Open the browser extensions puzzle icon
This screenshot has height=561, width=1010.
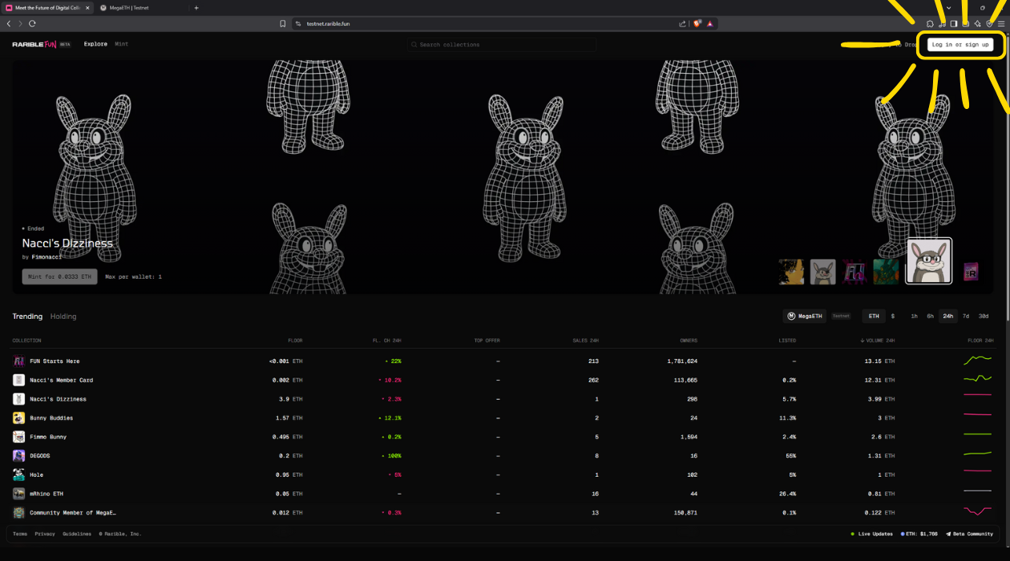(930, 24)
